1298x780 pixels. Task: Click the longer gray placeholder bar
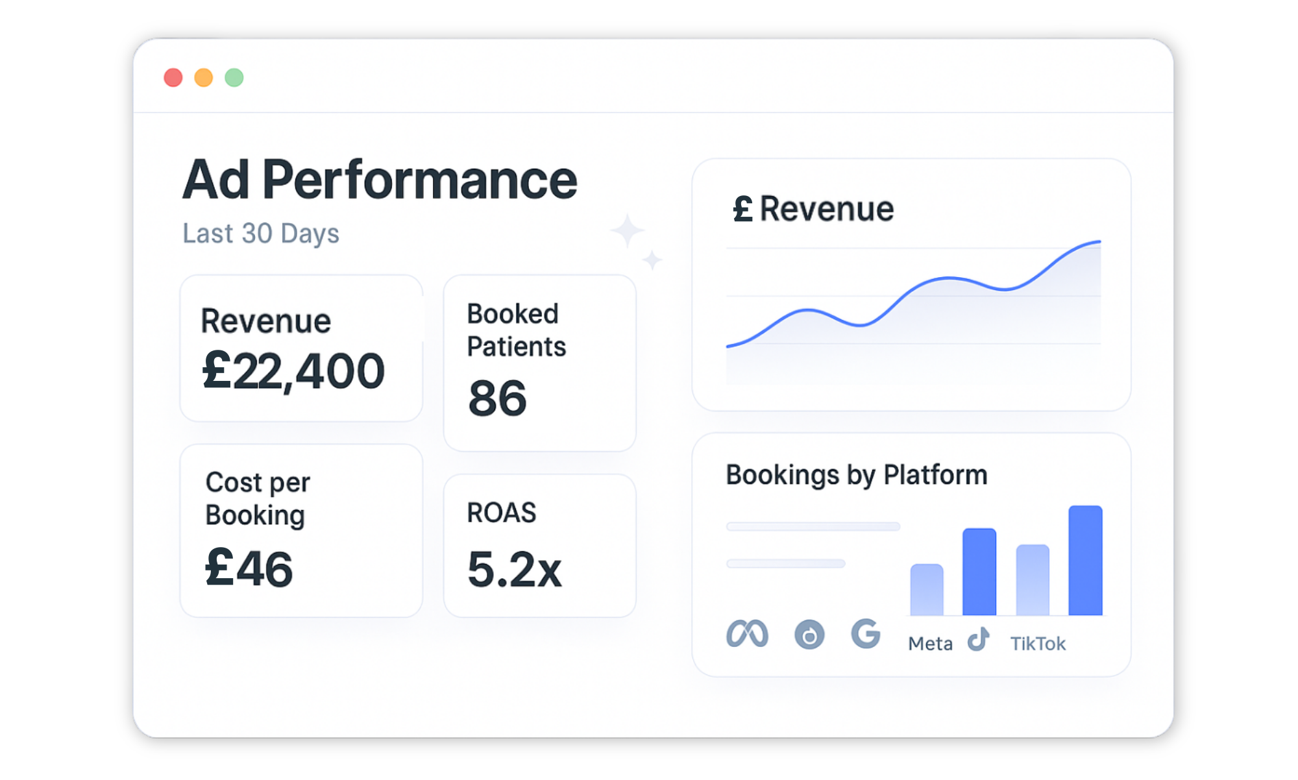point(813,526)
